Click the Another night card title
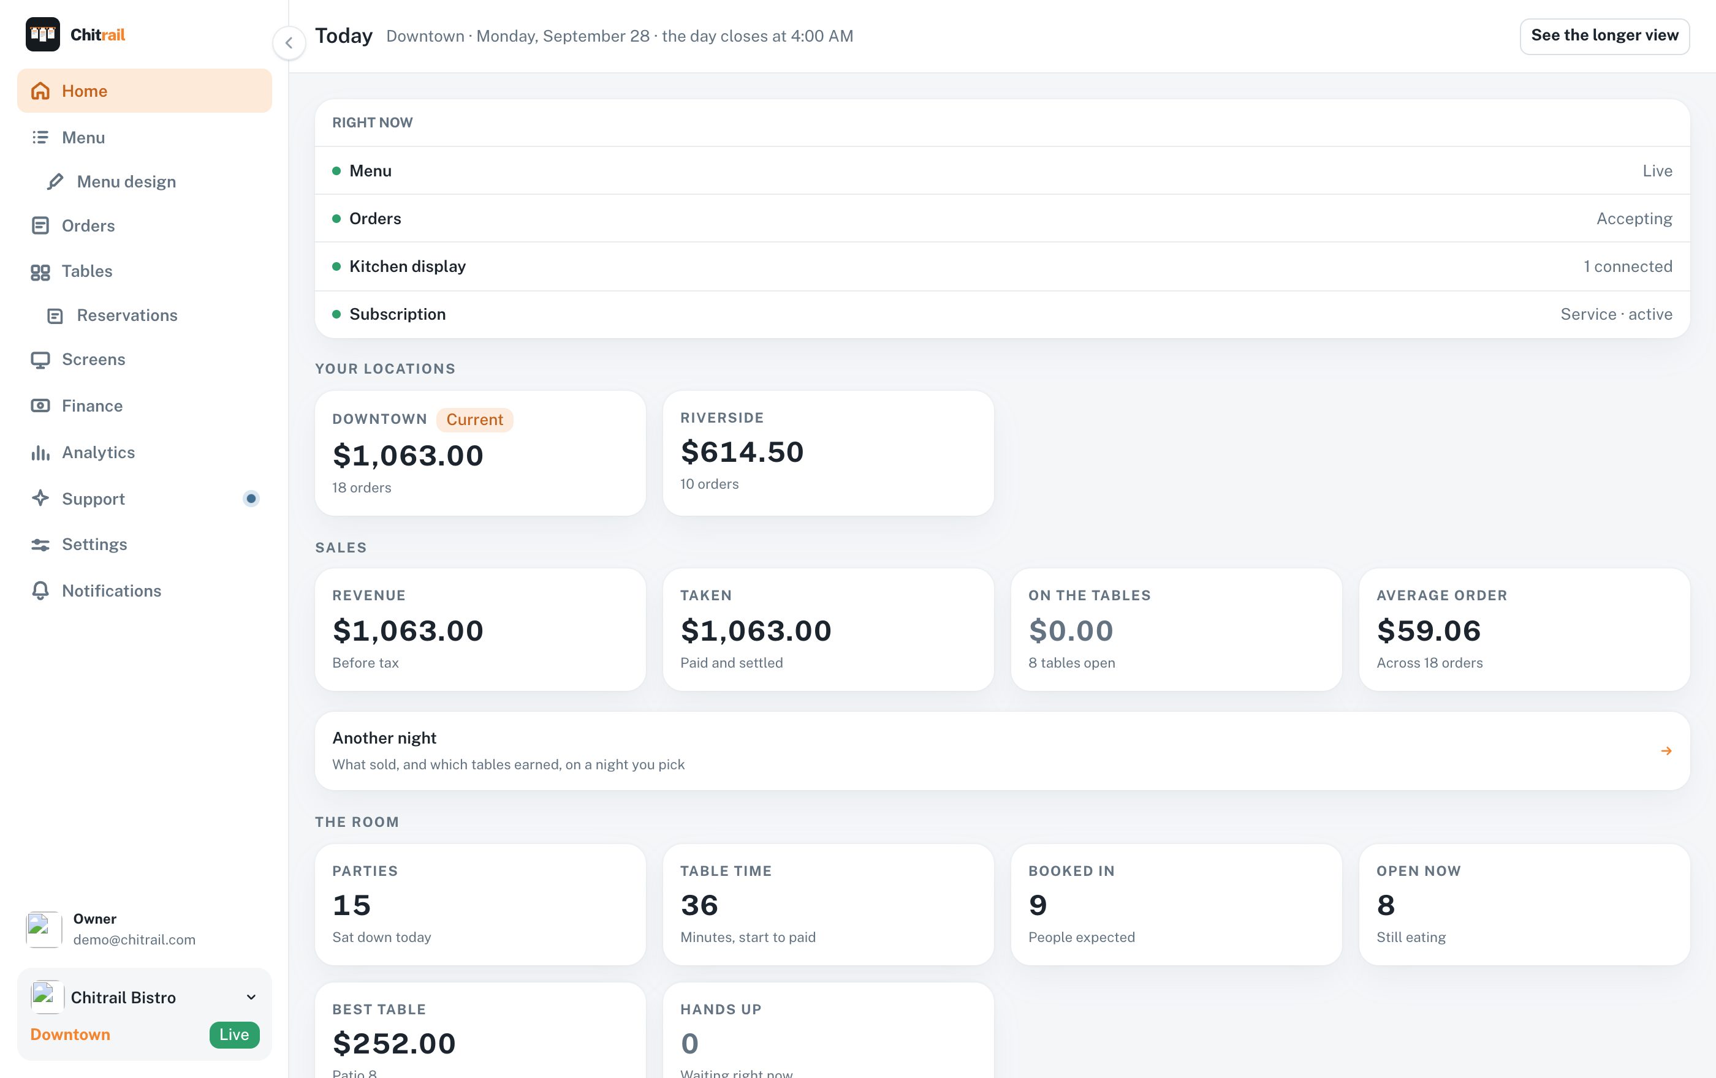Viewport: 1716px width, 1078px height. 384,737
